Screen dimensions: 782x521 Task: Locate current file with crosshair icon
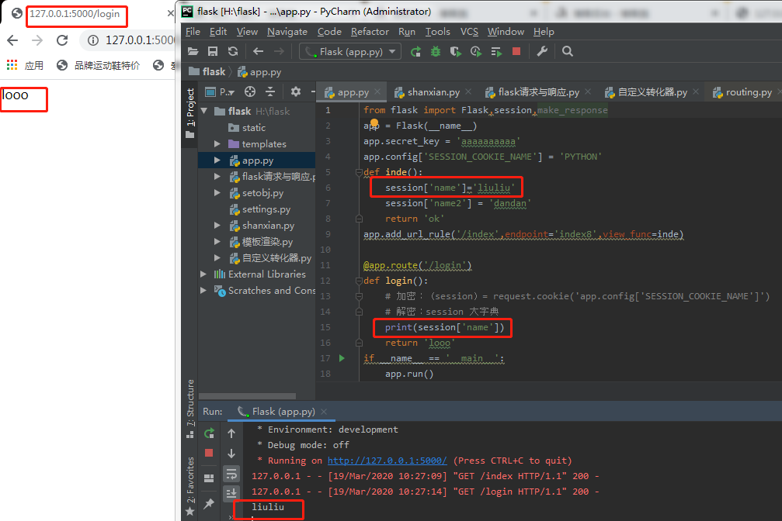[250, 91]
